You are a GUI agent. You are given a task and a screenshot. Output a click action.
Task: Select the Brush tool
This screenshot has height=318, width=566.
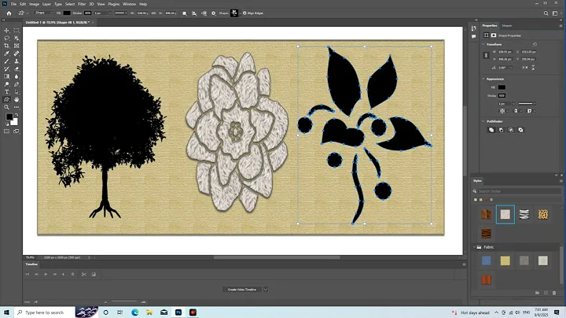pos(6,61)
